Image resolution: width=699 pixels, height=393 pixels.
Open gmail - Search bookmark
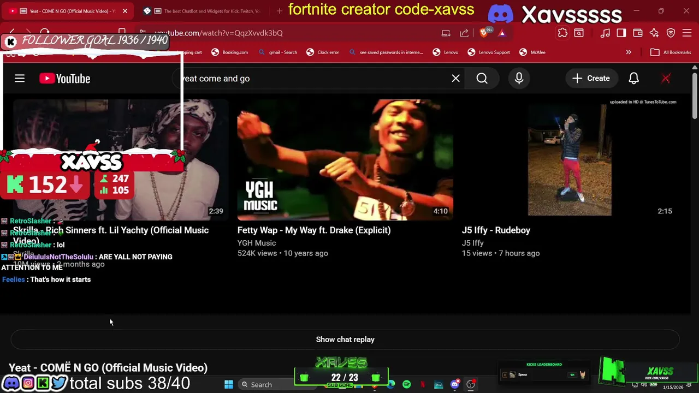pos(277,52)
